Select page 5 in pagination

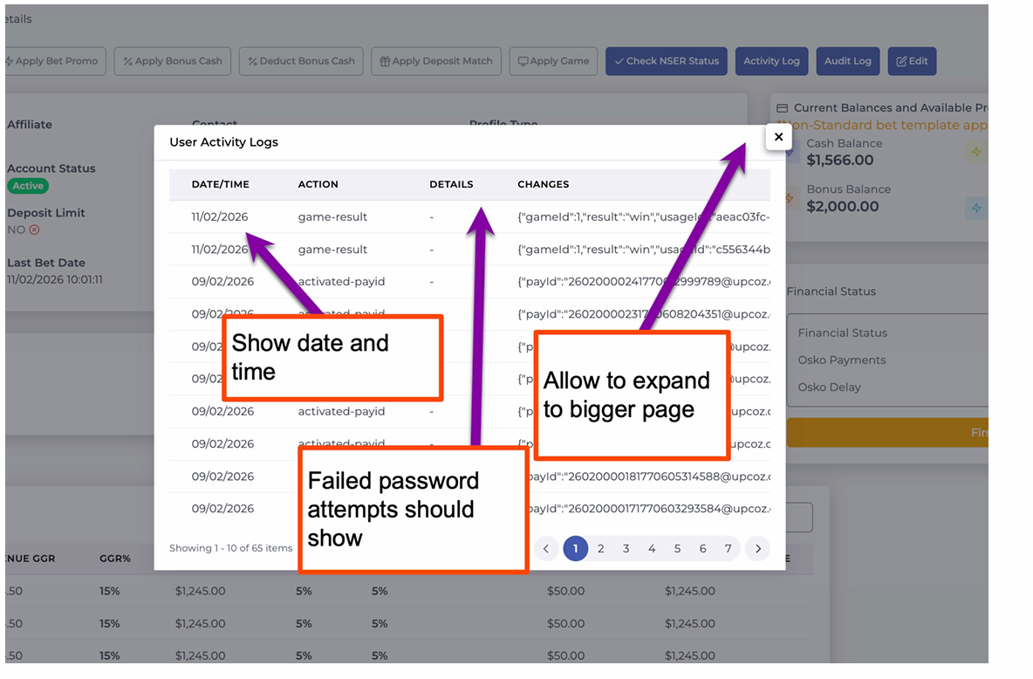(x=677, y=548)
